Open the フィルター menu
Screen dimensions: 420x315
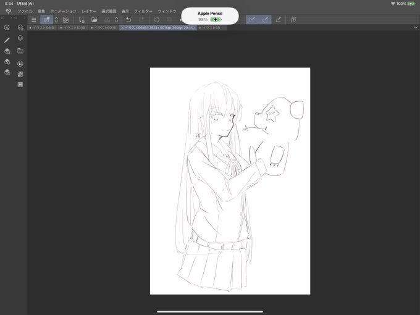pos(143,11)
